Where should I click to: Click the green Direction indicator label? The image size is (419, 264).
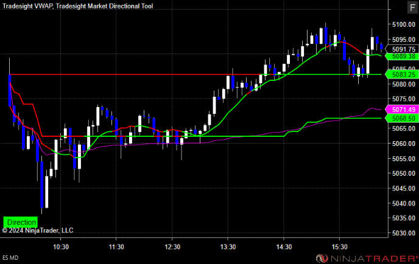tap(21, 222)
